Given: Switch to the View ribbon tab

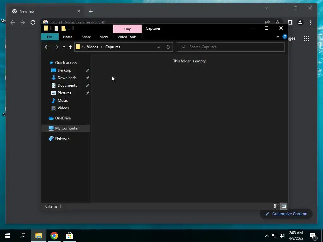Looking at the screenshot, I should [104, 37].
